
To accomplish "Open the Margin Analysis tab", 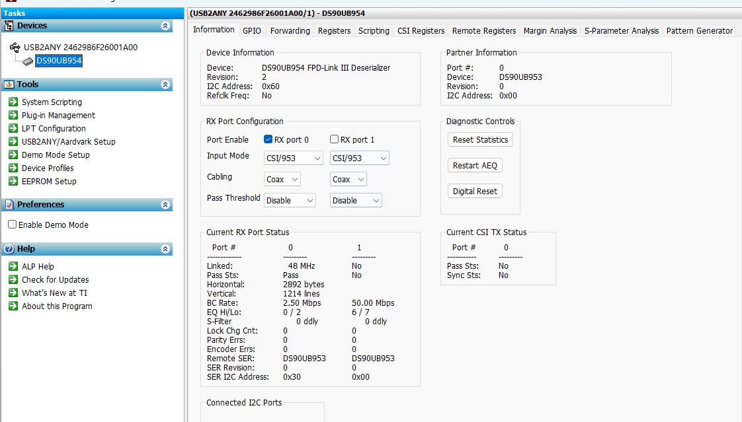I will (x=550, y=31).
